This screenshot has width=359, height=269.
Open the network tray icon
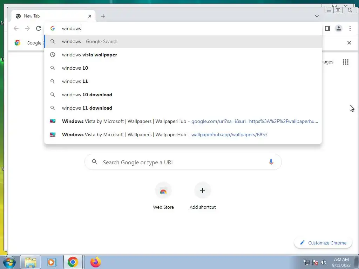306,262
